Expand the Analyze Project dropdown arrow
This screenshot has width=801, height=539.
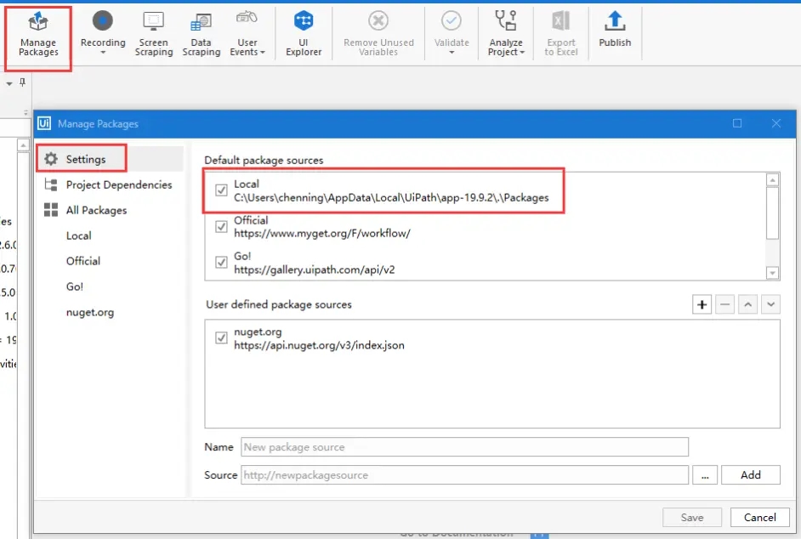tap(522, 52)
